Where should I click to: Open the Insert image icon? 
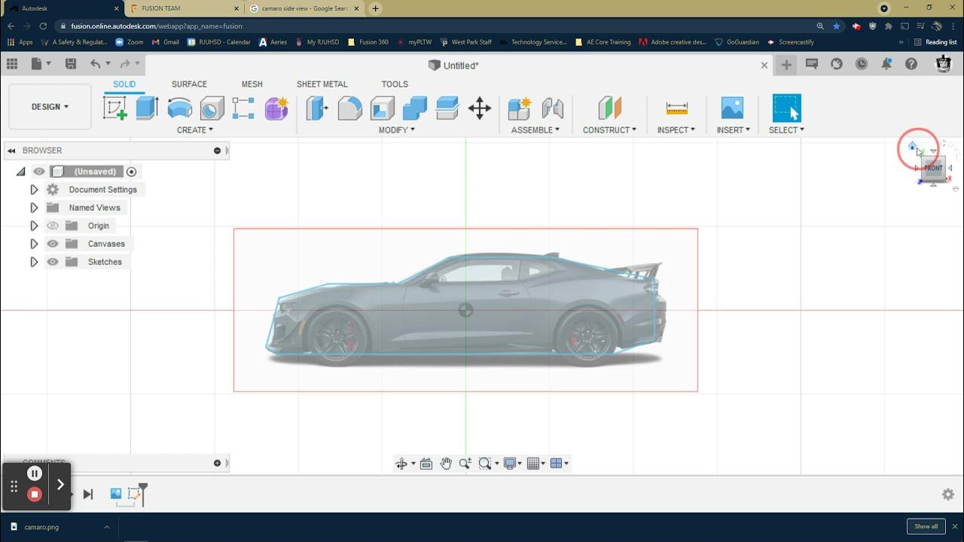(x=732, y=108)
